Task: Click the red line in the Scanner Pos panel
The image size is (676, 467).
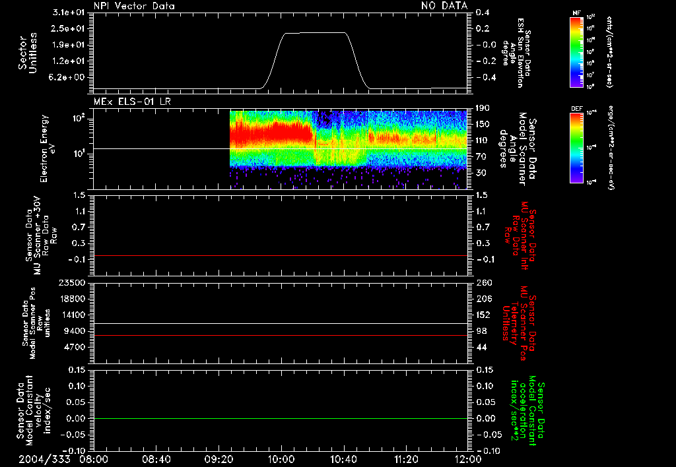Action: click(x=280, y=335)
